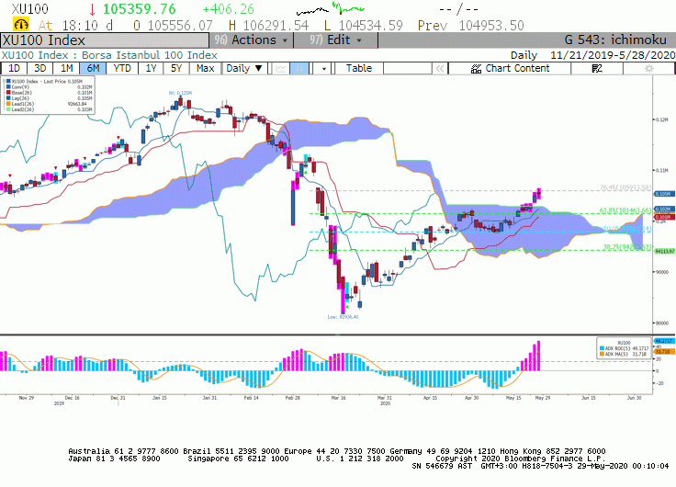Open the 97) Edit menu
This screenshot has width=676, height=487.
335,40
